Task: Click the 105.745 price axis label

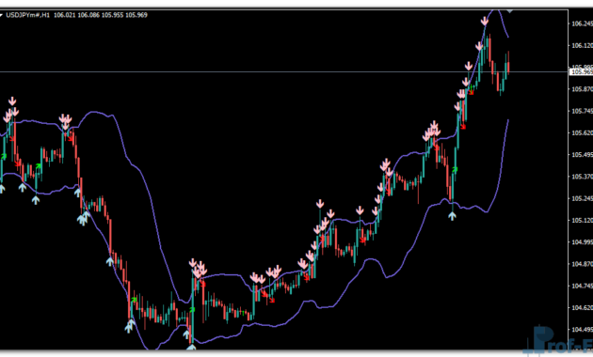Action: [582, 111]
